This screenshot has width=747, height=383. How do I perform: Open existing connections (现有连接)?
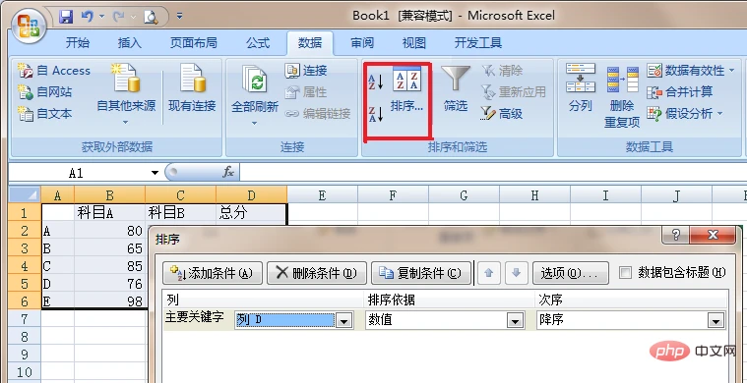[x=192, y=88]
